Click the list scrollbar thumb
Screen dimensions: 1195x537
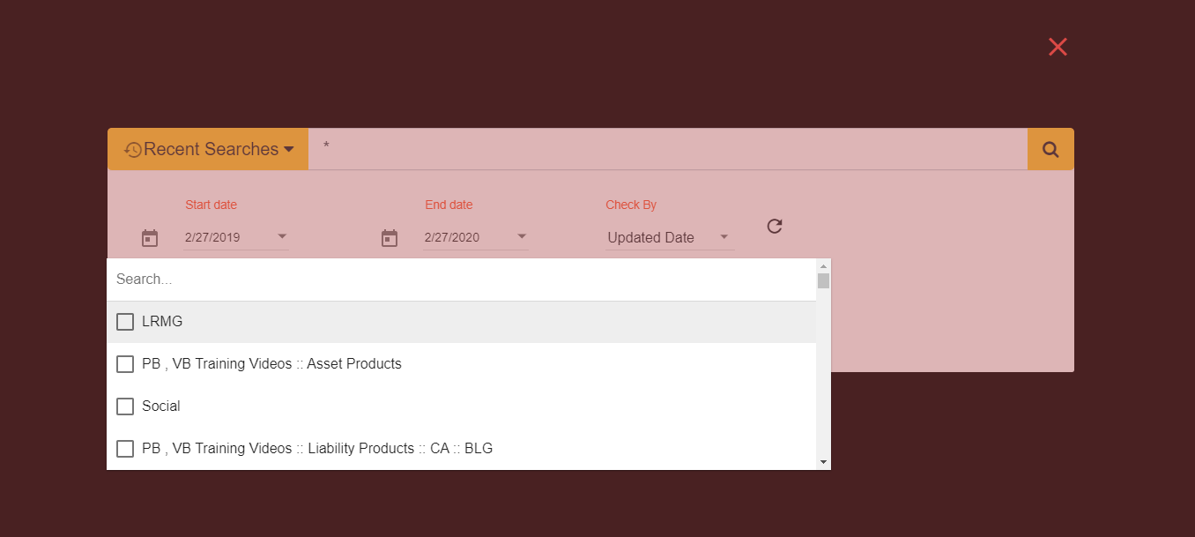pos(823,281)
